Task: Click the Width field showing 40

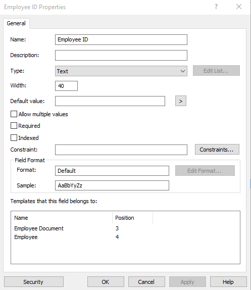Action: (66, 86)
